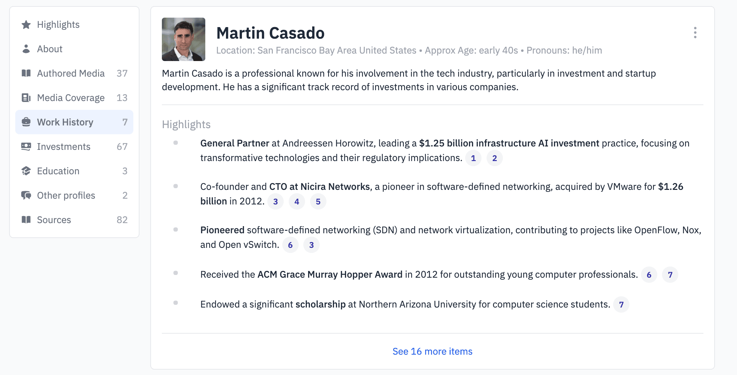Click Martin Casado's profile photo
Screen dimensions: 737x375
click(x=184, y=39)
